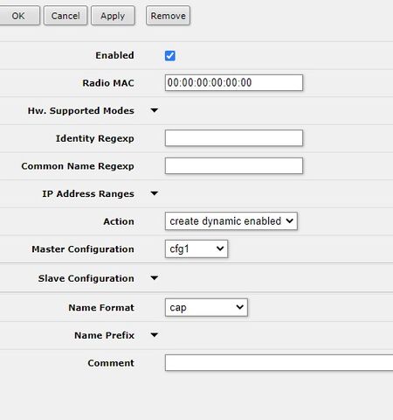Click the Action label
The image size is (393, 420).
pyautogui.click(x=119, y=221)
